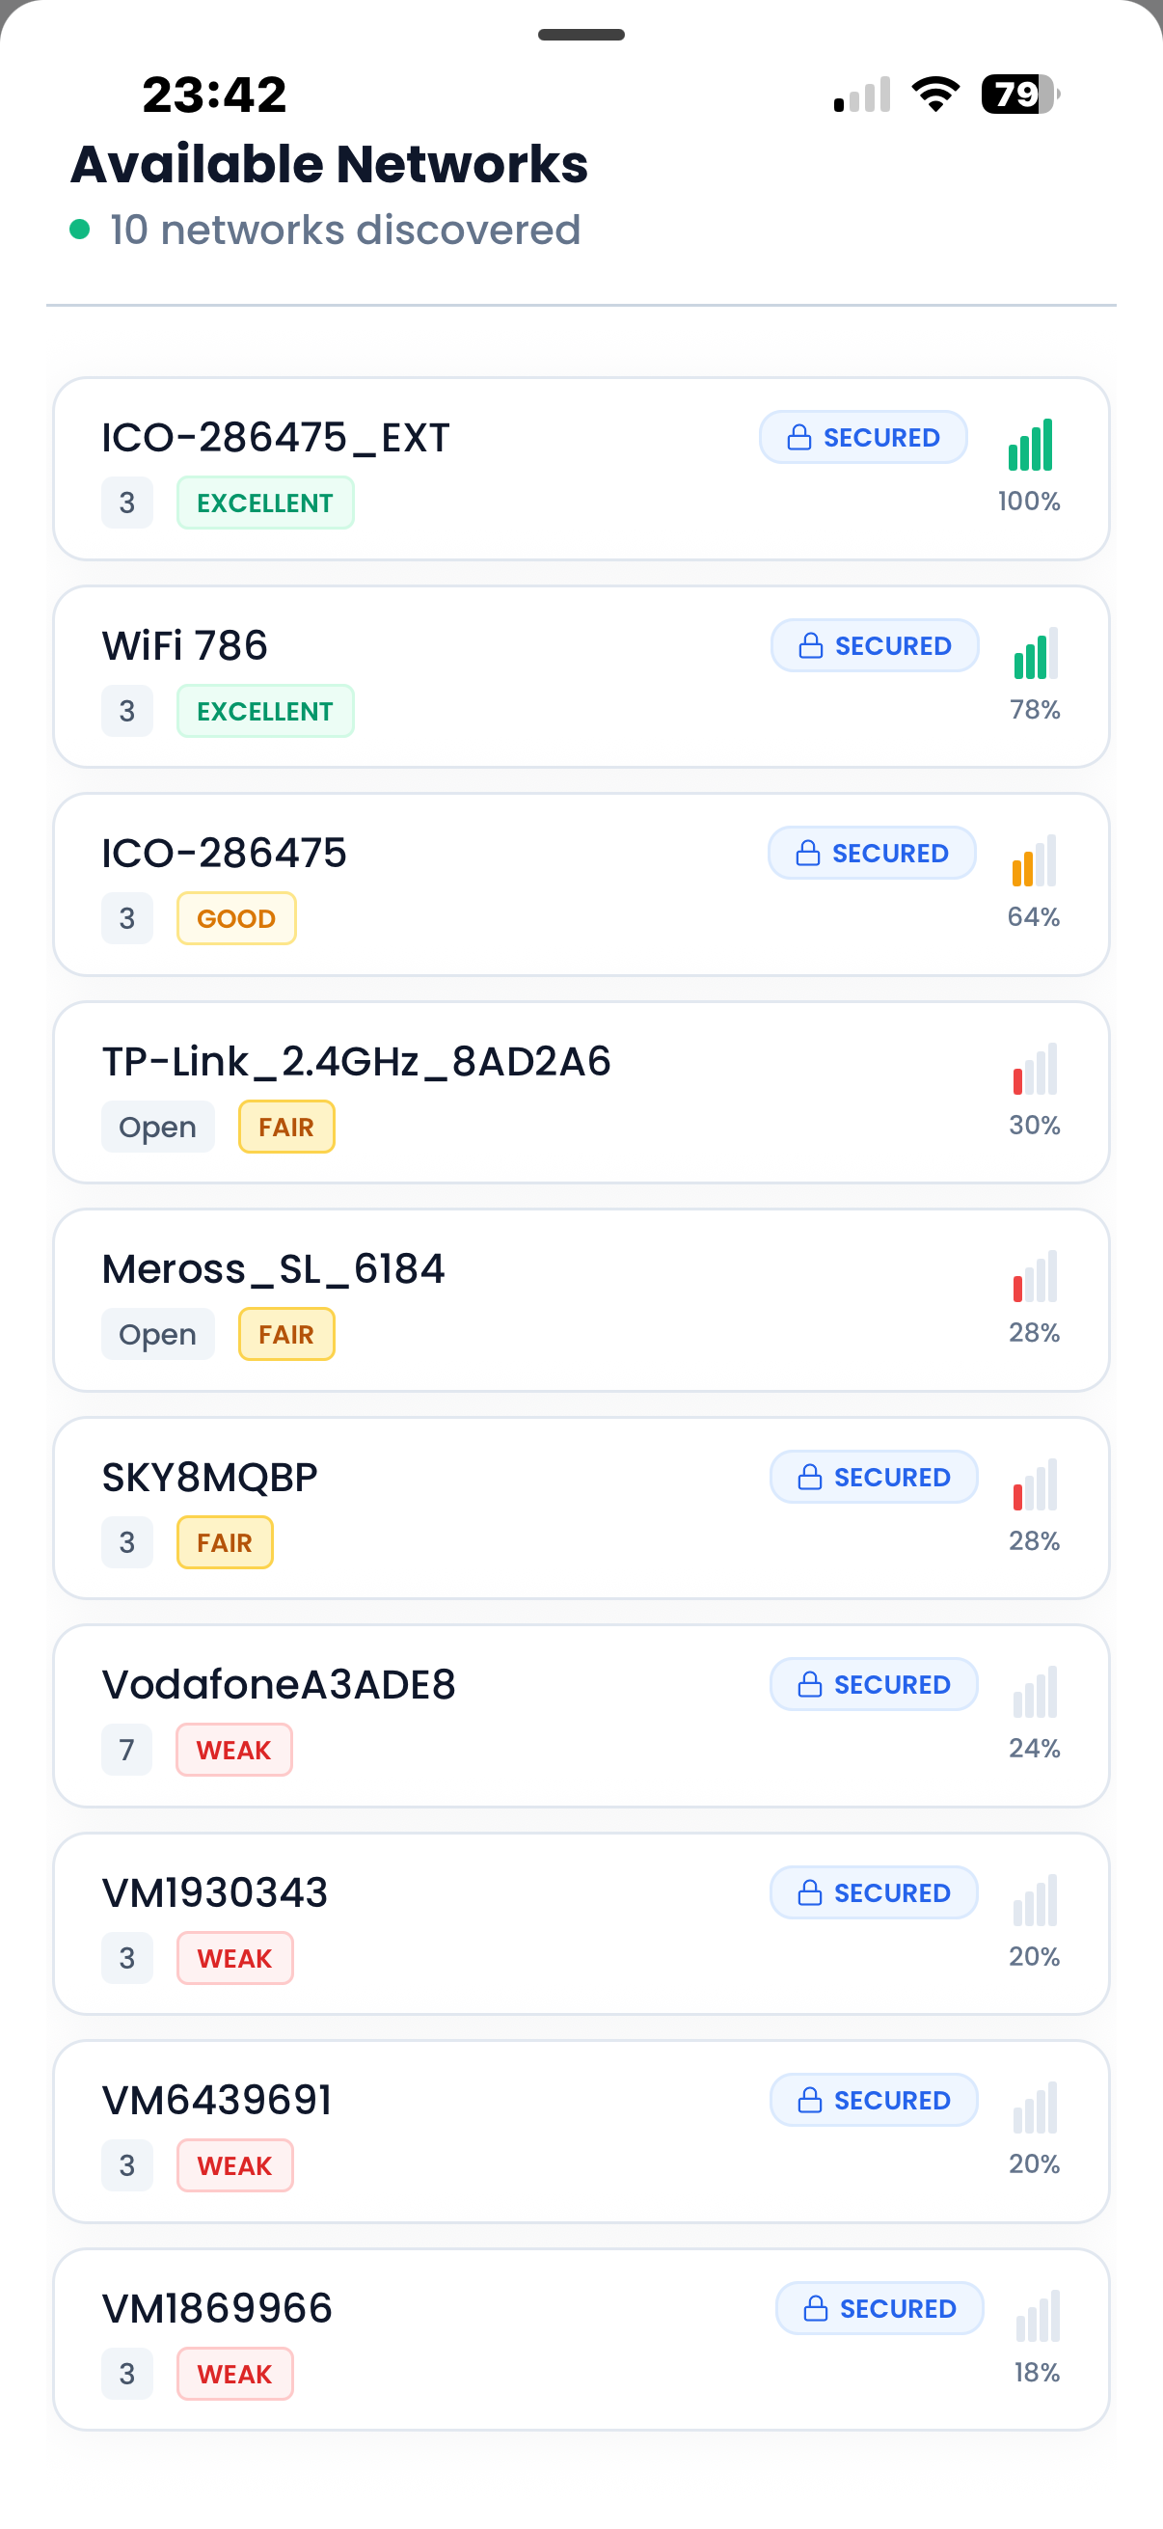Tap the WiFi 786 signal strength icon
This screenshot has height=2529, width=1163.
1036,654
